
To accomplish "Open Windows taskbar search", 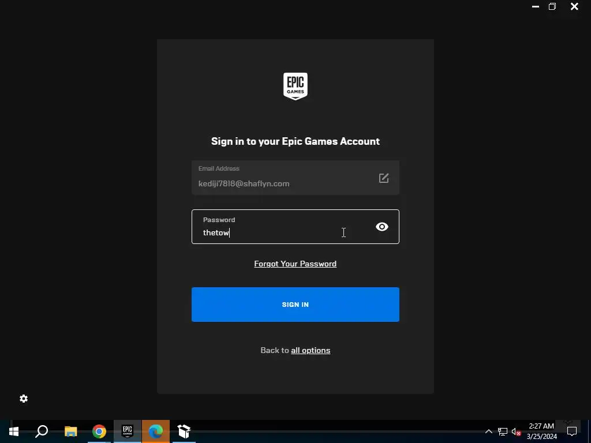I will pyautogui.click(x=42, y=431).
